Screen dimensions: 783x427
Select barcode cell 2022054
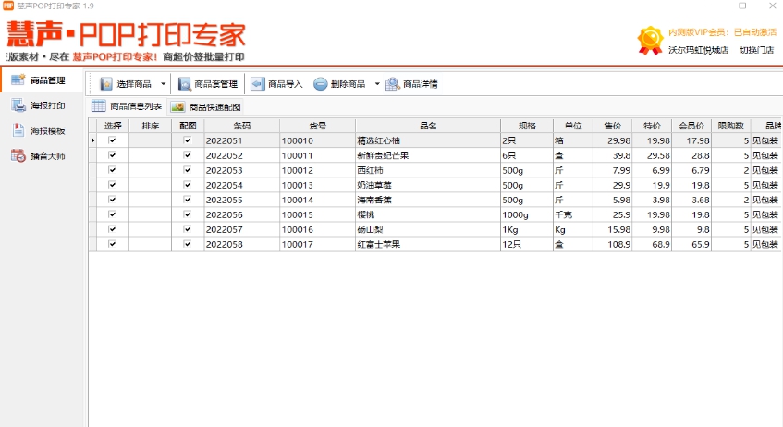pyautogui.click(x=241, y=185)
